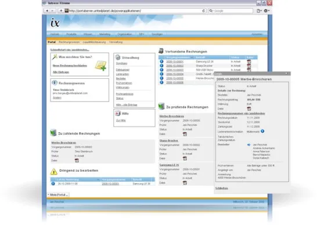
Task: Expand the Mein Portal dropdown at bottom
Action: (x=58, y=195)
